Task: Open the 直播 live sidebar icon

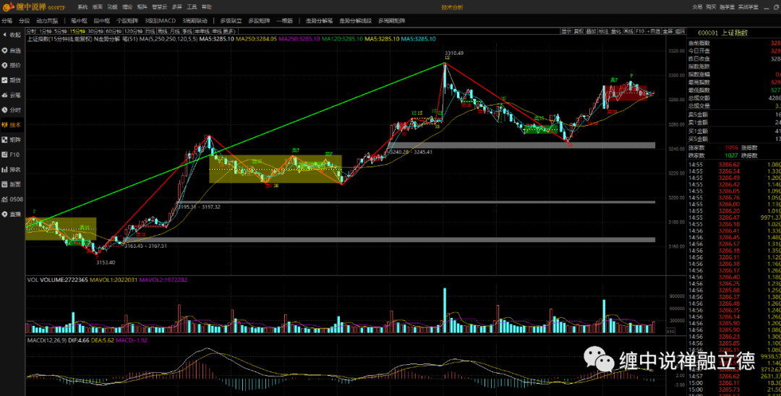Action: [12, 214]
